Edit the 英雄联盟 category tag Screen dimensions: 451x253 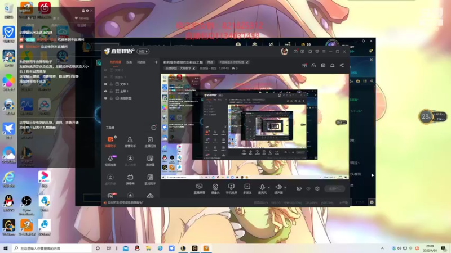(180, 68)
